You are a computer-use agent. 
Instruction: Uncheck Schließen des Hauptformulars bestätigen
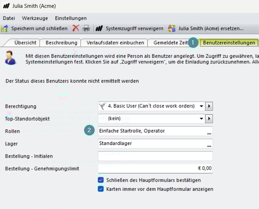click(101, 180)
